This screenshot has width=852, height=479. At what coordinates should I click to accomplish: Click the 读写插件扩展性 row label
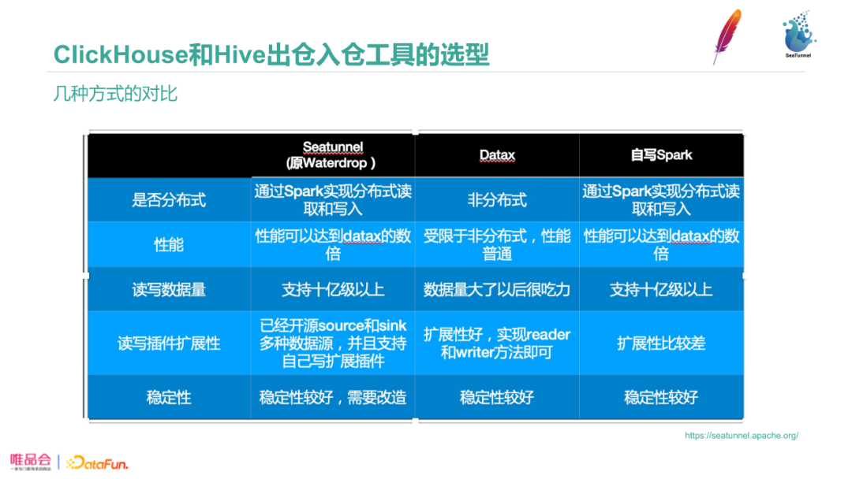click(169, 343)
